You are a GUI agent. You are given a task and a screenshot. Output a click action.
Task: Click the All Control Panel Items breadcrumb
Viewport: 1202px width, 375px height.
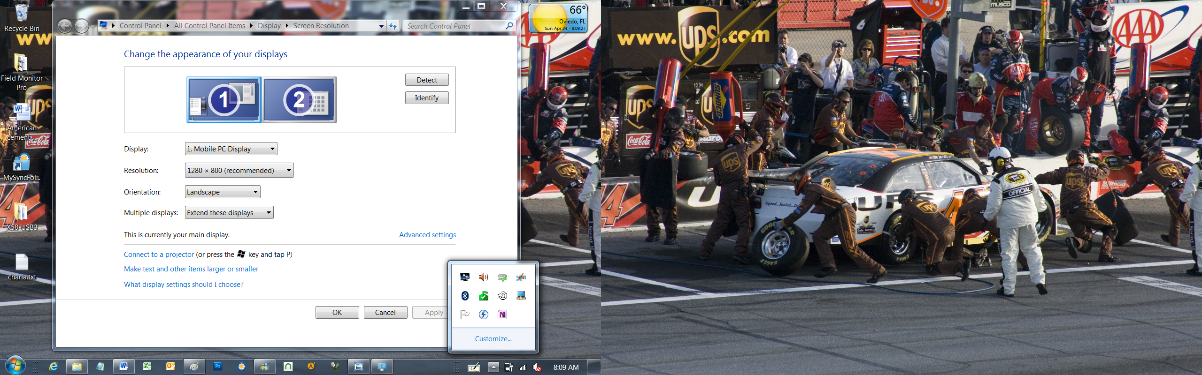click(209, 26)
